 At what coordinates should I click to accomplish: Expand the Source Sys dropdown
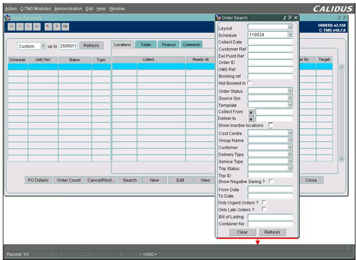tap(290, 98)
